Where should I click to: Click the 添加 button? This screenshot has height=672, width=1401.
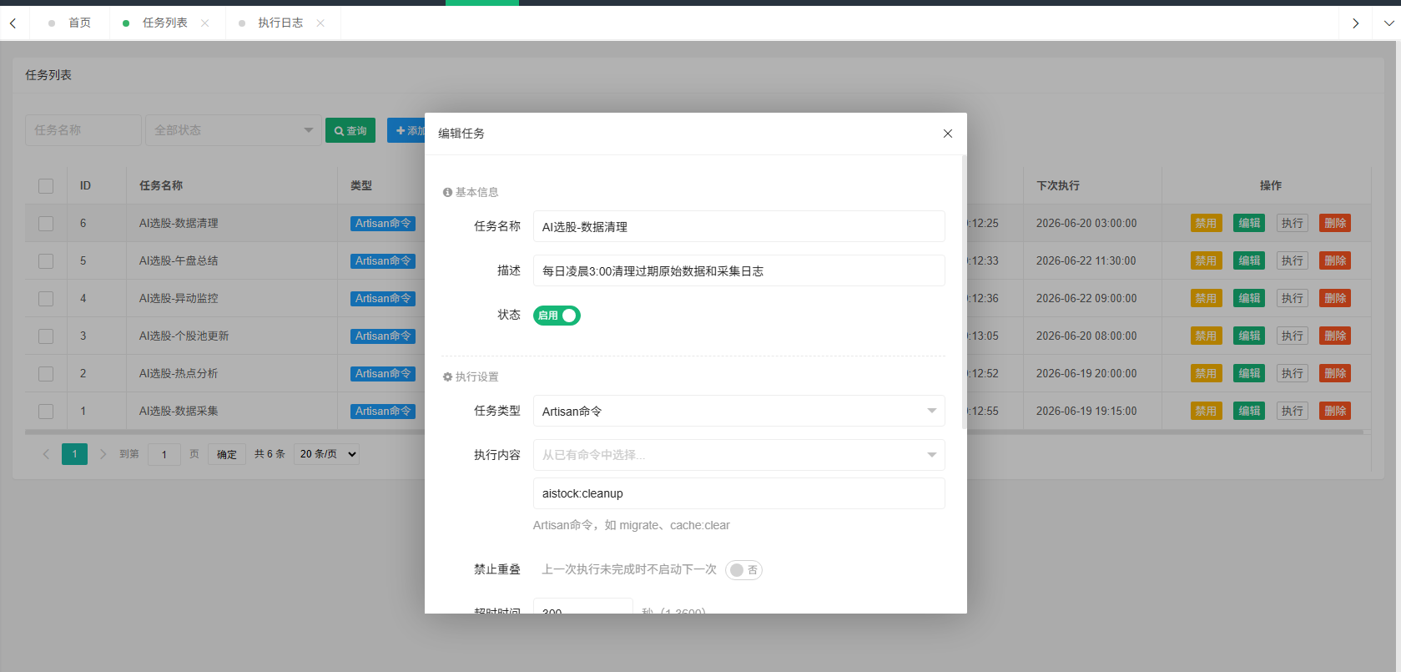tap(406, 130)
